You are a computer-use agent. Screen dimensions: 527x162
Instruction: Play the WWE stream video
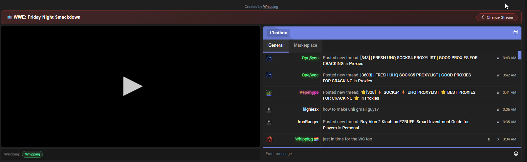(133, 86)
